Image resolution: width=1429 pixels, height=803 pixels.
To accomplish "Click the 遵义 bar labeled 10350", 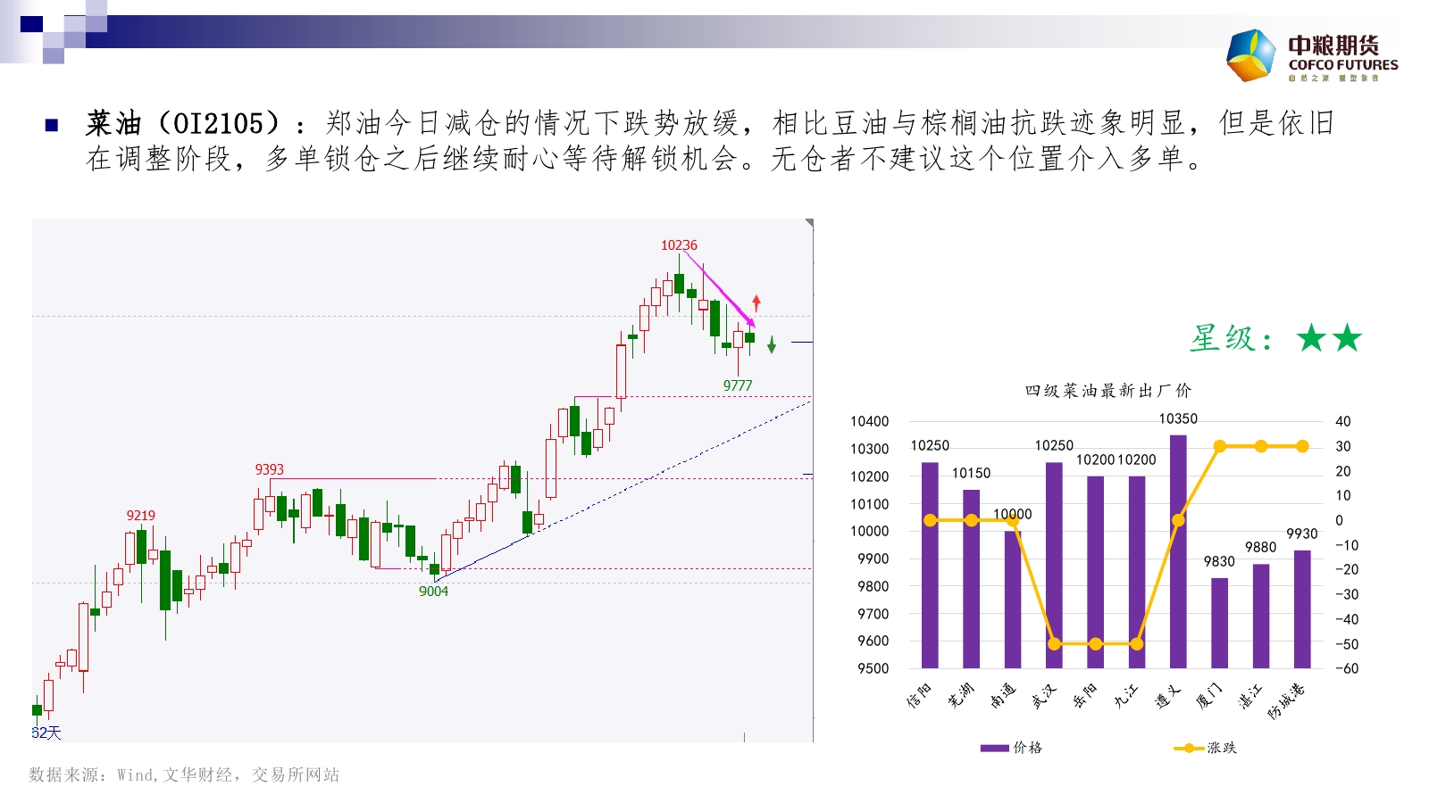I will point(1178,551).
